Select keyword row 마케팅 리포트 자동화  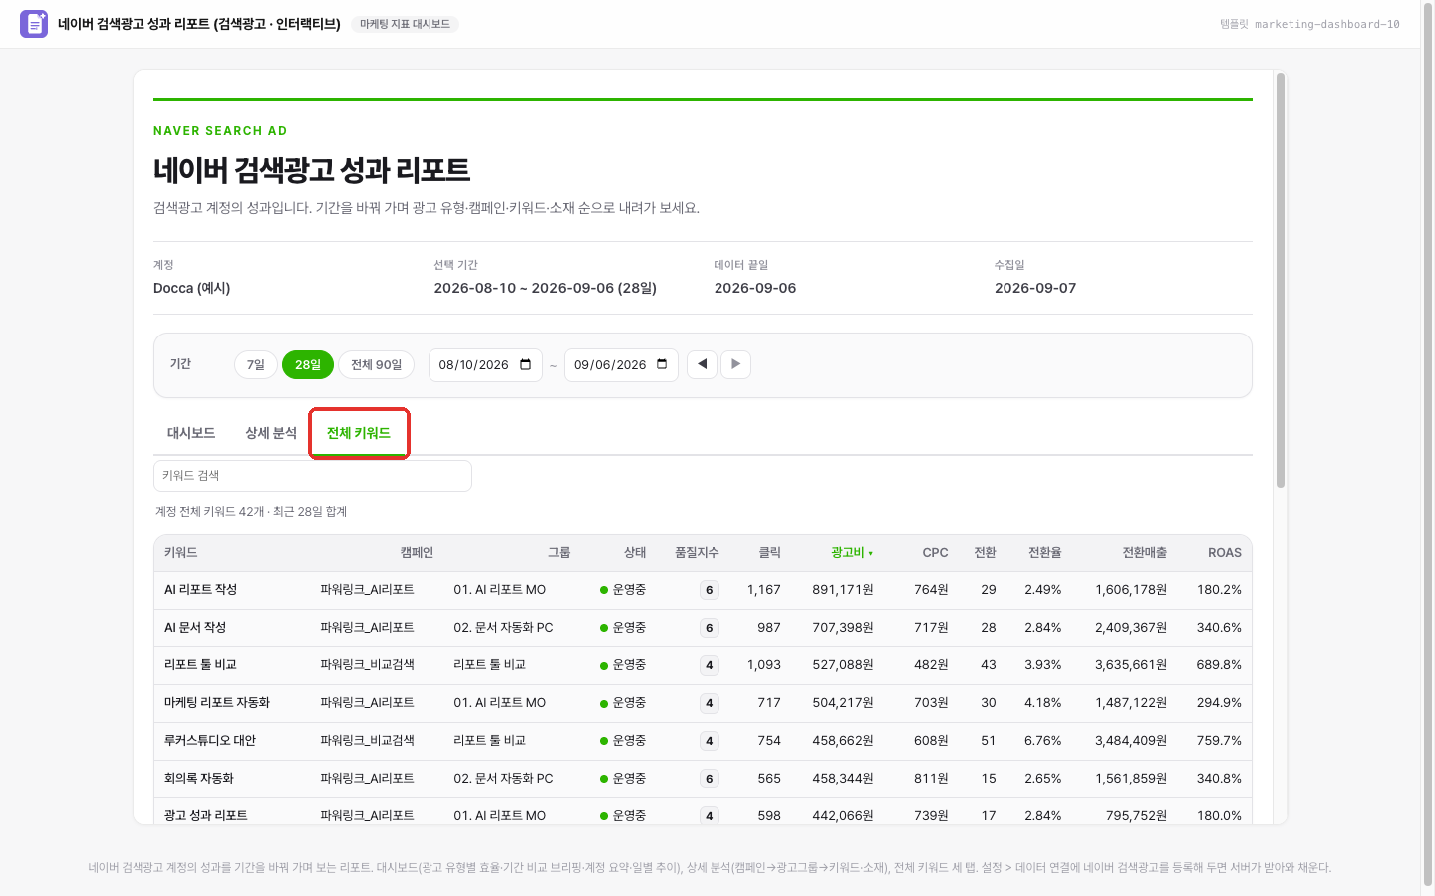click(x=703, y=703)
